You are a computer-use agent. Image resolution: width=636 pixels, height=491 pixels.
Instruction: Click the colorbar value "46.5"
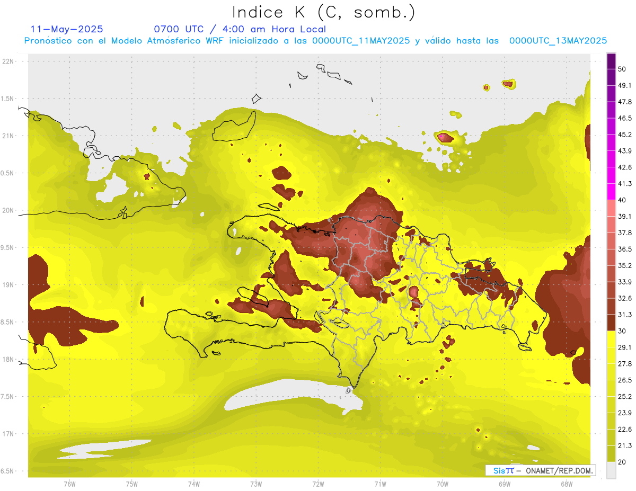pos(624,118)
